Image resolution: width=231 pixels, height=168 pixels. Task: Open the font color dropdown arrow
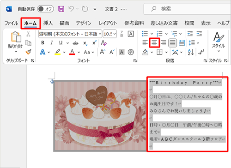(79, 52)
